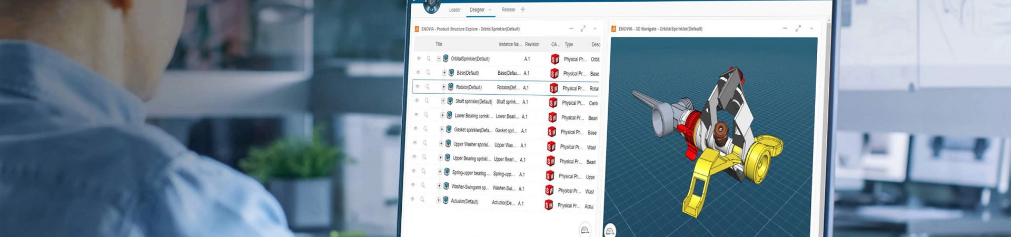Click the ENOVIA logo icon on the 3D Navigate title
Image resolution: width=1011 pixels, height=237 pixels.
(613, 29)
